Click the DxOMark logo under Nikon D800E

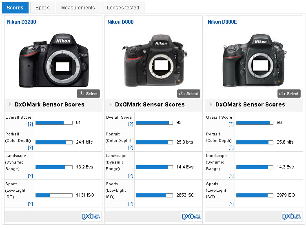tap(291, 216)
